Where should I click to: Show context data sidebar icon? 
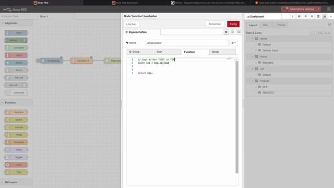(x=318, y=16)
